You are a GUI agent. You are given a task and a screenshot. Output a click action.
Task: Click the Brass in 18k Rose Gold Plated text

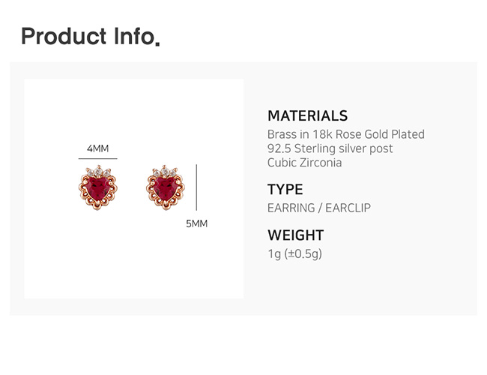(x=345, y=134)
